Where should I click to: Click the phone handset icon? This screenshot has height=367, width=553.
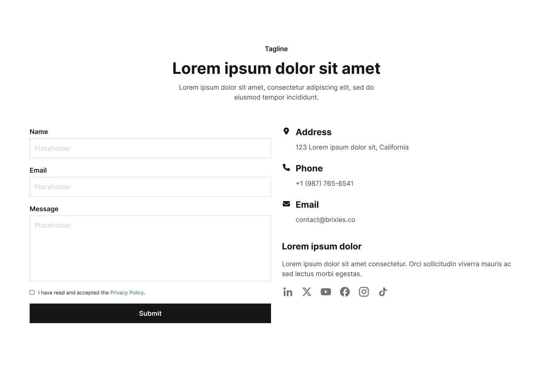pyautogui.click(x=286, y=167)
